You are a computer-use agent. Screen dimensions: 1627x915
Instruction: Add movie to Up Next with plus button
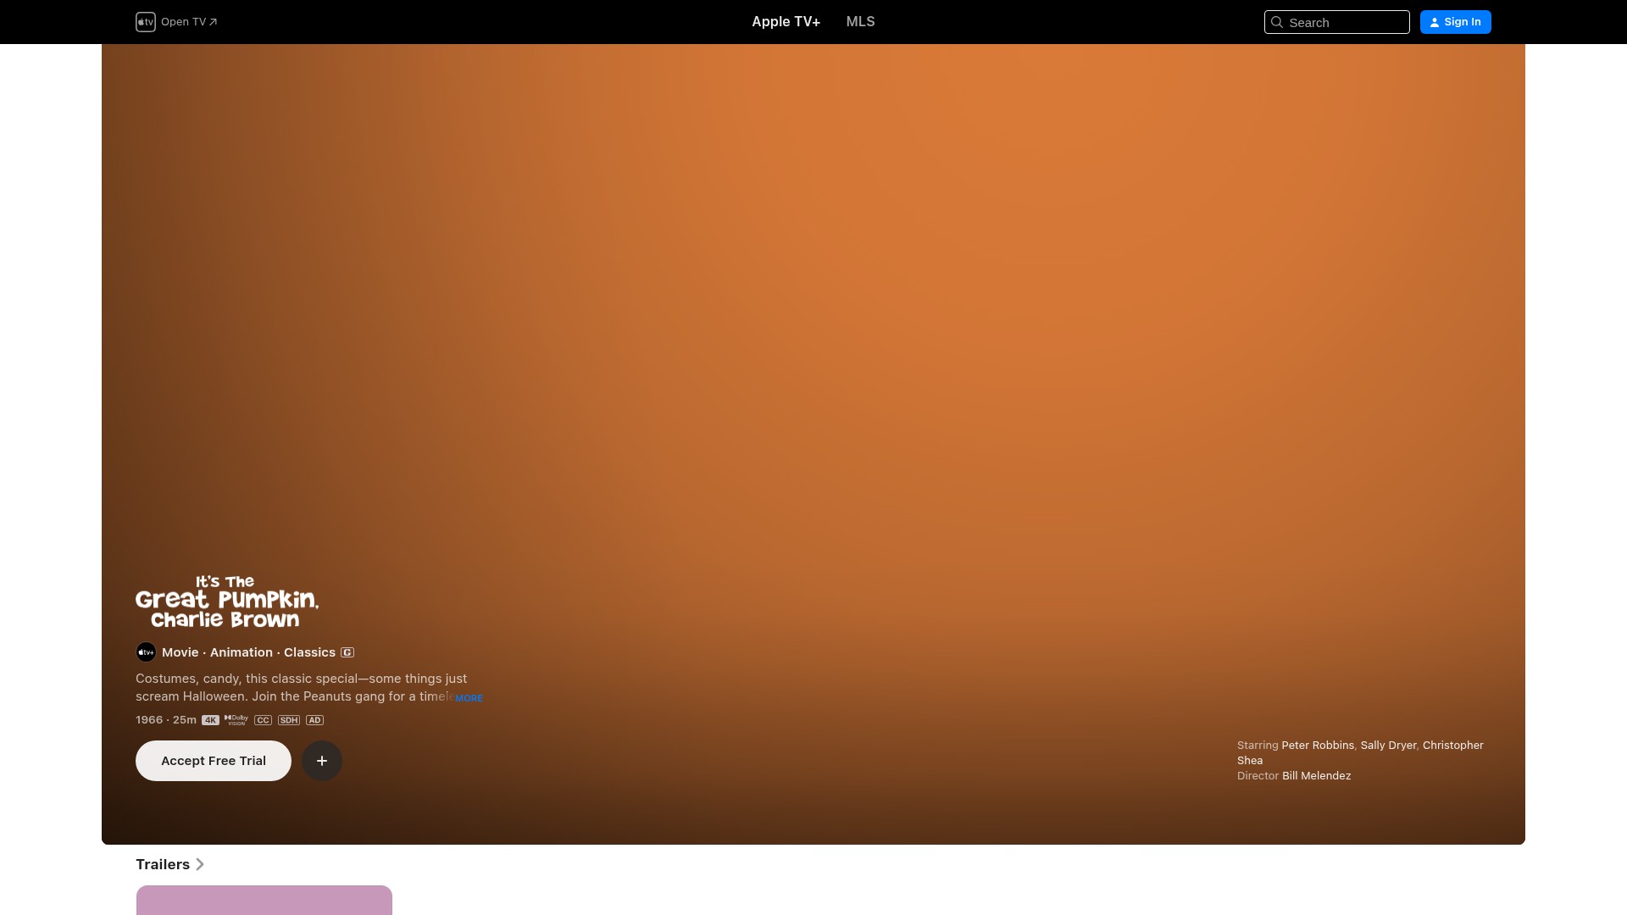coord(322,761)
